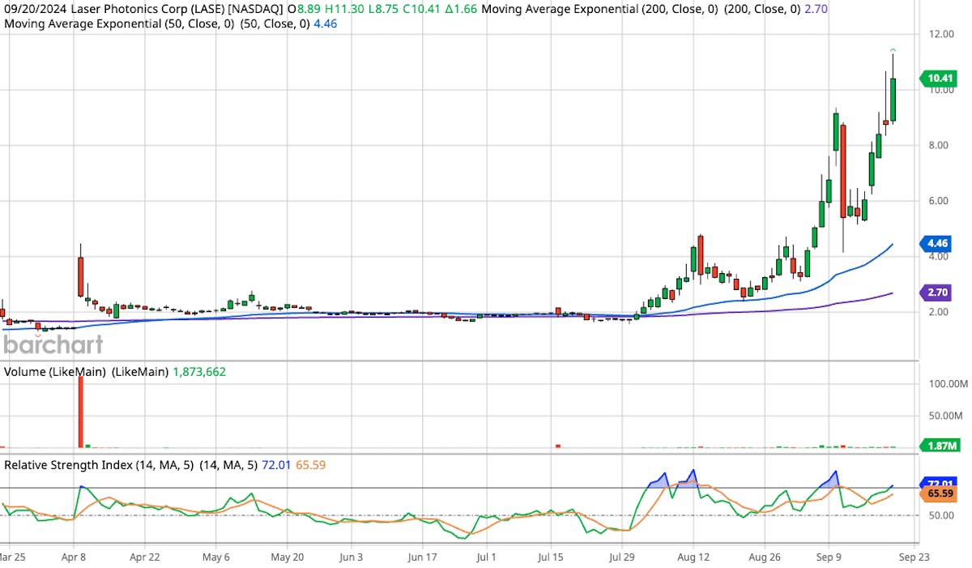Click the green caret marker above the latest high

[x=893, y=50]
